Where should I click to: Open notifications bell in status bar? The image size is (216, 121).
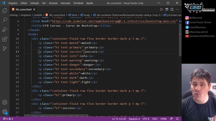click(177, 119)
